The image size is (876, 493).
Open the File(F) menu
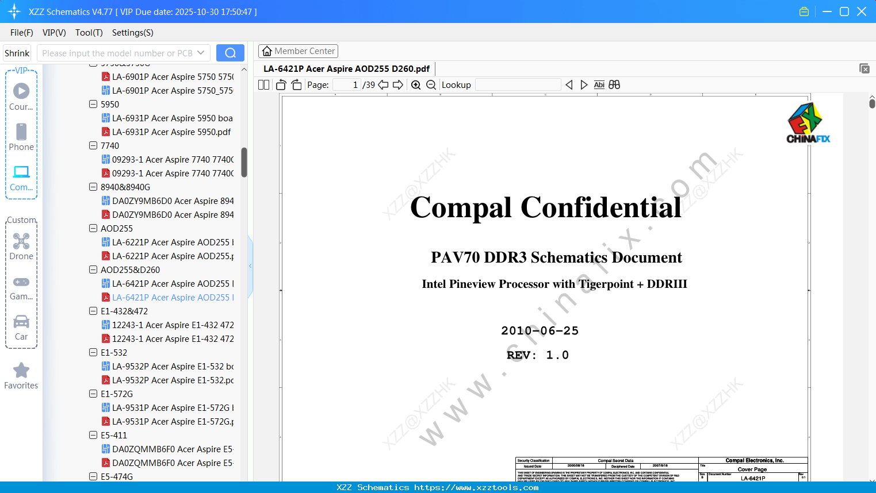[22, 33]
